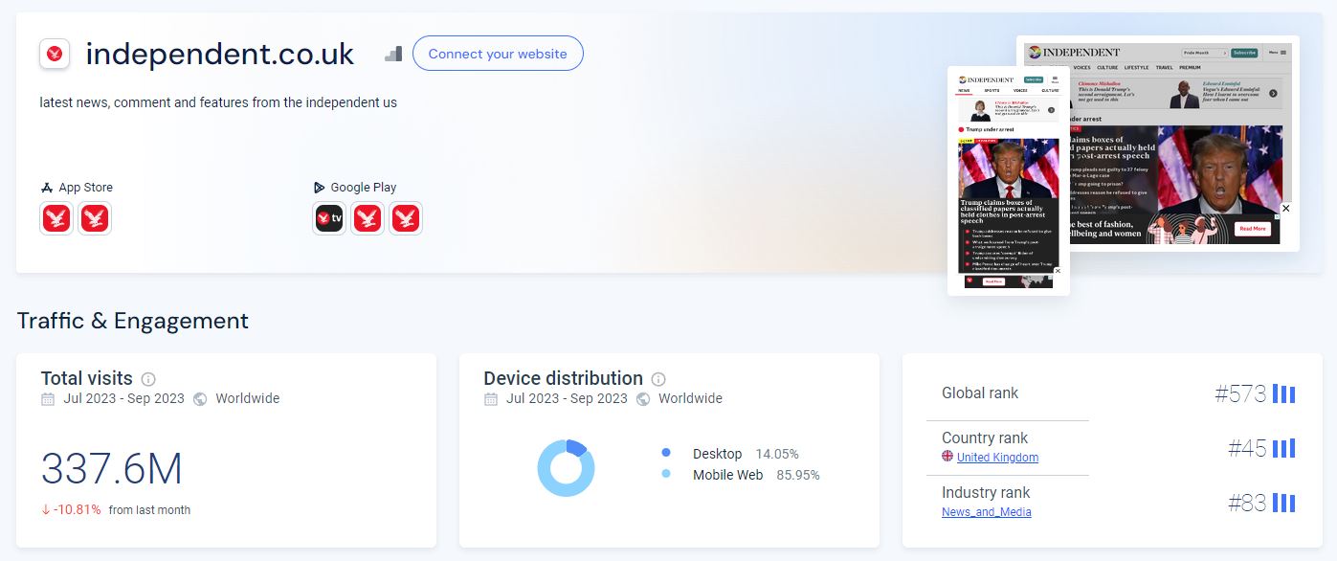Viewport: 1337px width, 561px height.
Task: Click the bars icon next to industry rank #83
Action: (x=1284, y=503)
